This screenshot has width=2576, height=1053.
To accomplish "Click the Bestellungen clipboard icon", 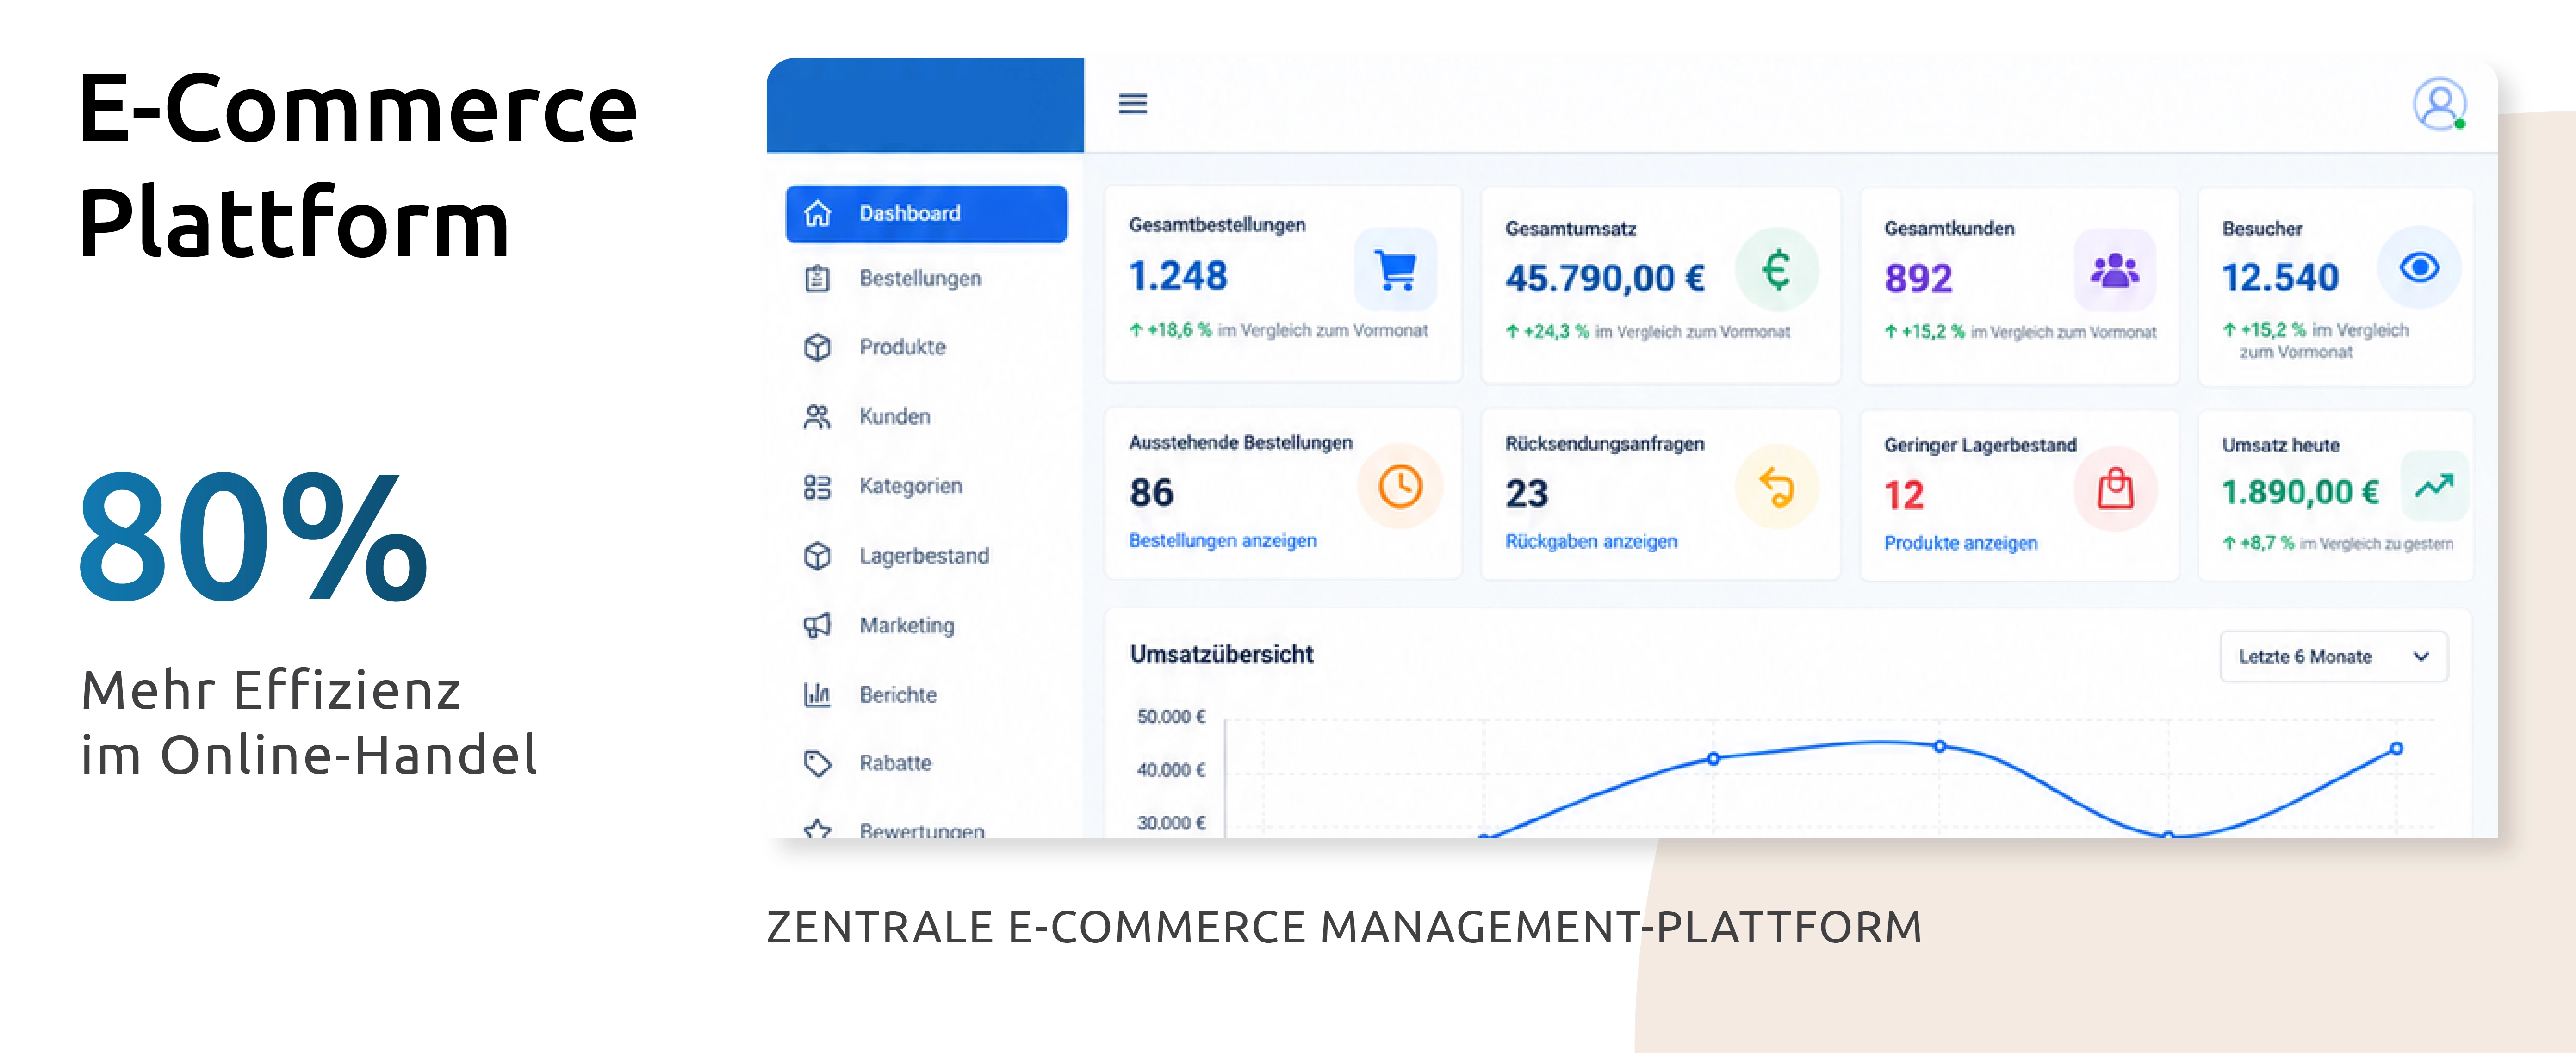I will tap(817, 278).
